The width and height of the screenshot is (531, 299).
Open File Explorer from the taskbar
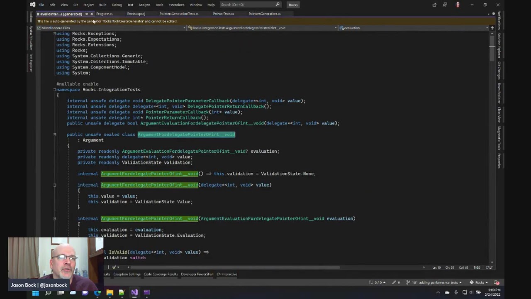click(110, 292)
